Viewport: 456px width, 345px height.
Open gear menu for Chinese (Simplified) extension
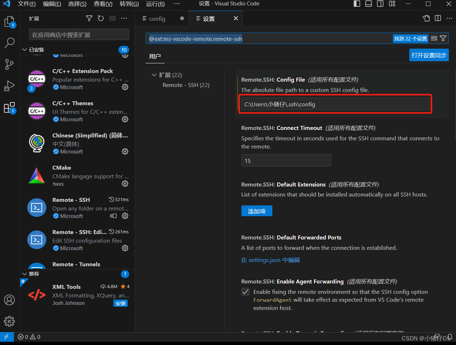coord(125,151)
